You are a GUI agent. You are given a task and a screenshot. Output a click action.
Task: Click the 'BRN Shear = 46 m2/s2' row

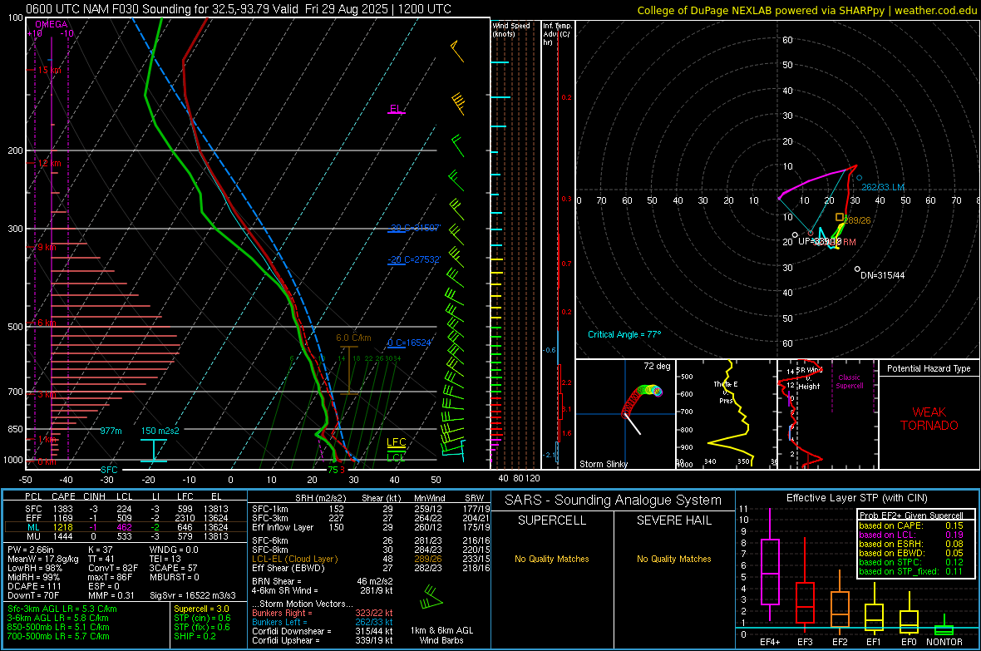[323, 581]
